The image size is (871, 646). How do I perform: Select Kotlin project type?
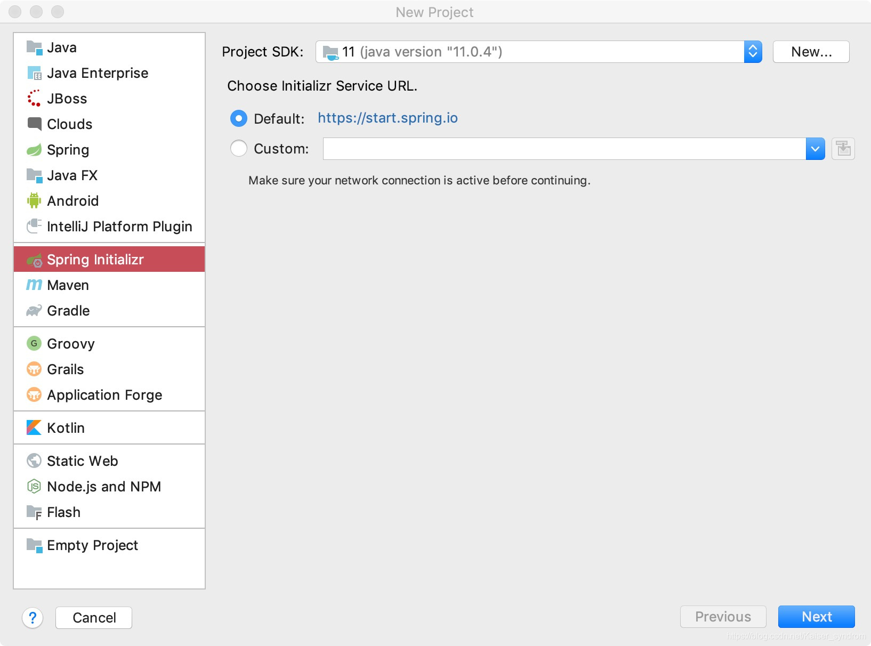tap(109, 428)
